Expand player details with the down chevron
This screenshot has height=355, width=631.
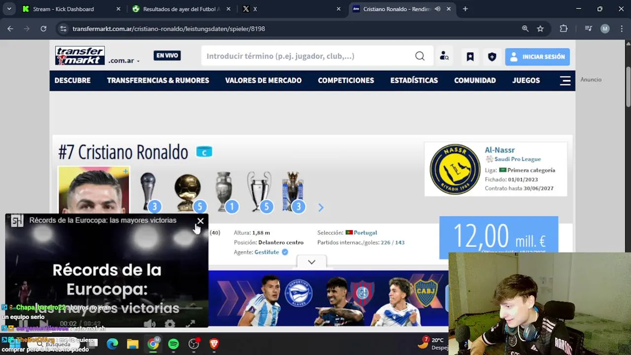click(x=312, y=262)
